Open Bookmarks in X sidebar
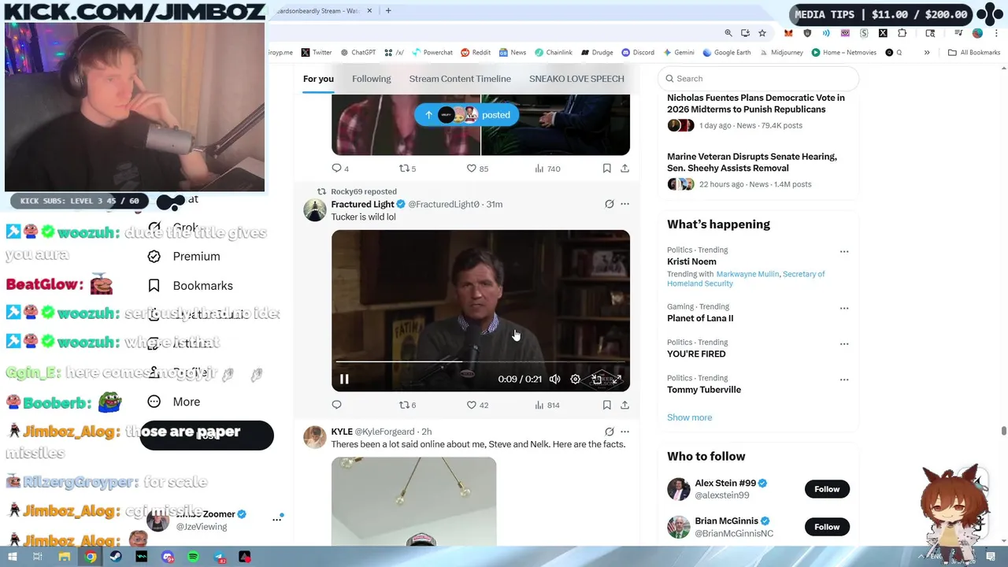 pos(191,286)
